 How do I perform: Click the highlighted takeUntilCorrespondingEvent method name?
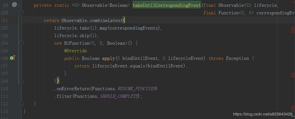(x=167, y=5)
